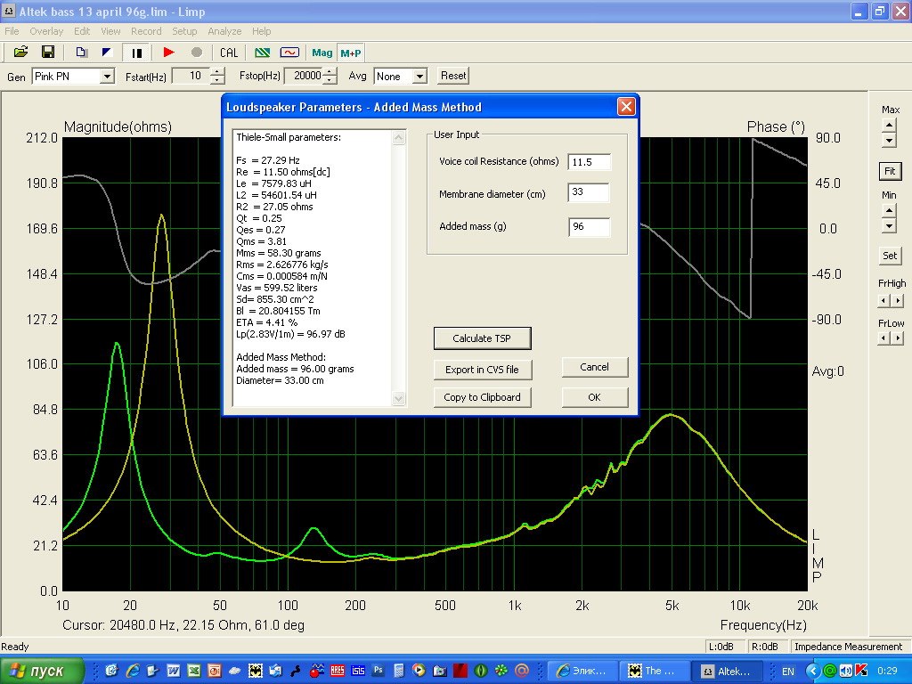Open the Analyze menu
The width and height of the screenshot is (912, 684).
click(x=224, y=31)
